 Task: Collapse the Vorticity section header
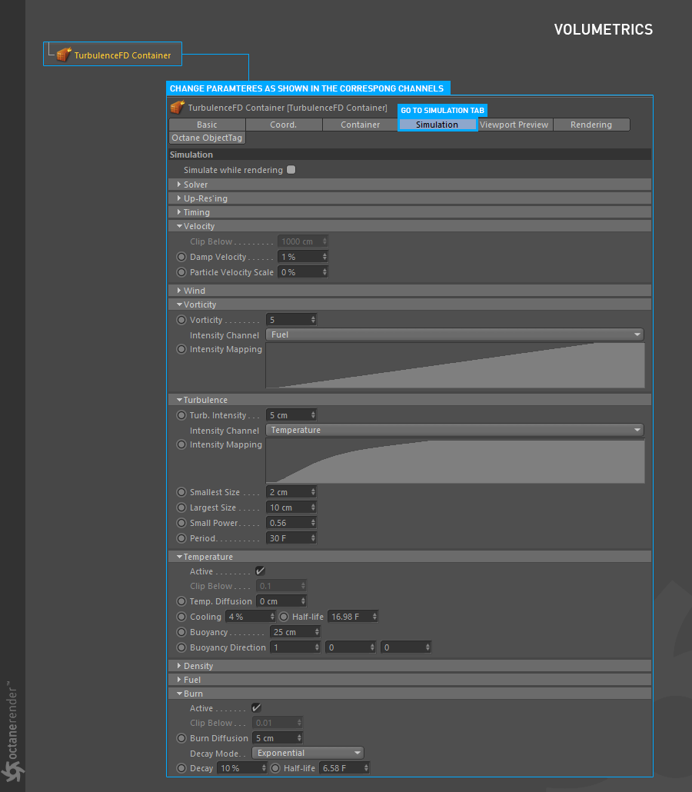[x=410, y=304]
